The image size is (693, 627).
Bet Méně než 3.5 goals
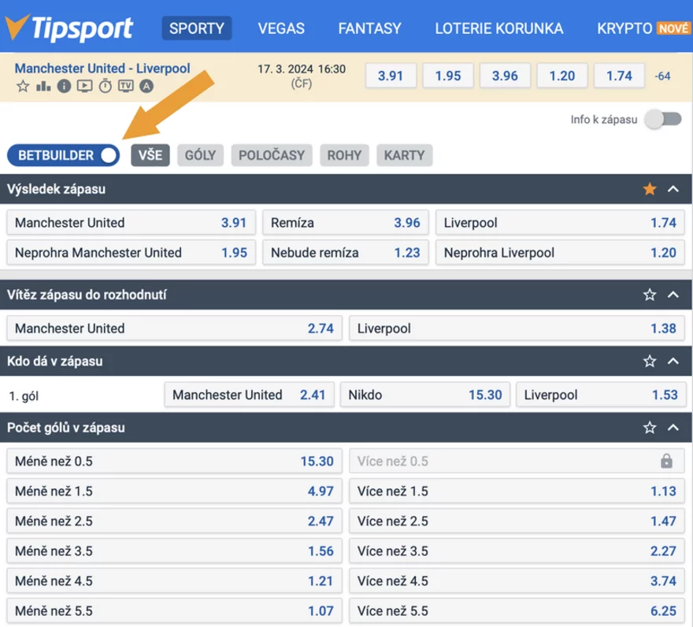coord(174,551)
